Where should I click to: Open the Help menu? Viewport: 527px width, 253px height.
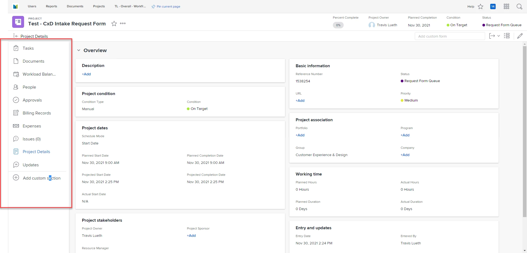471,6
